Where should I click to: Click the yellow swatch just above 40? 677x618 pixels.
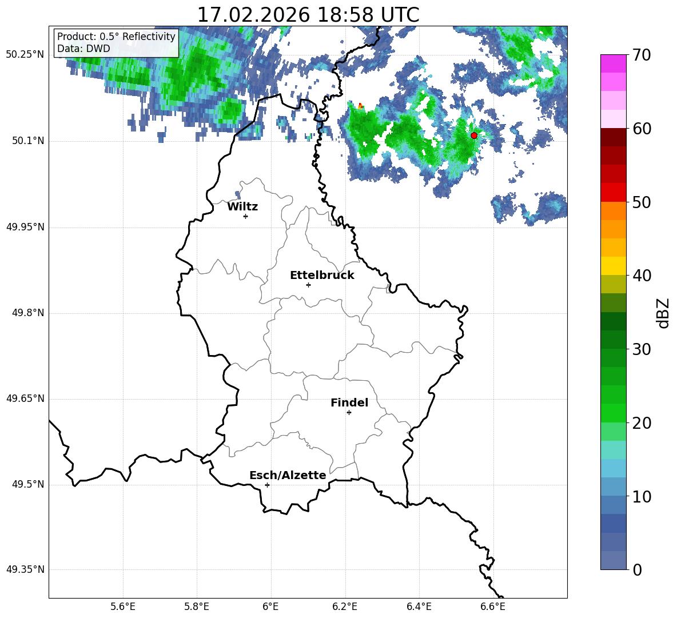click(613, 266)
